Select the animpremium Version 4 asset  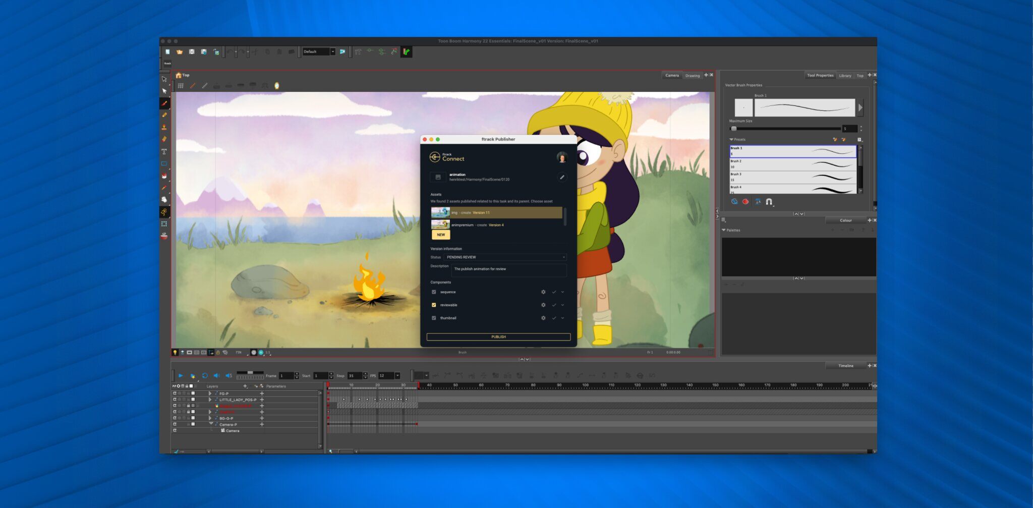(497, 225)
